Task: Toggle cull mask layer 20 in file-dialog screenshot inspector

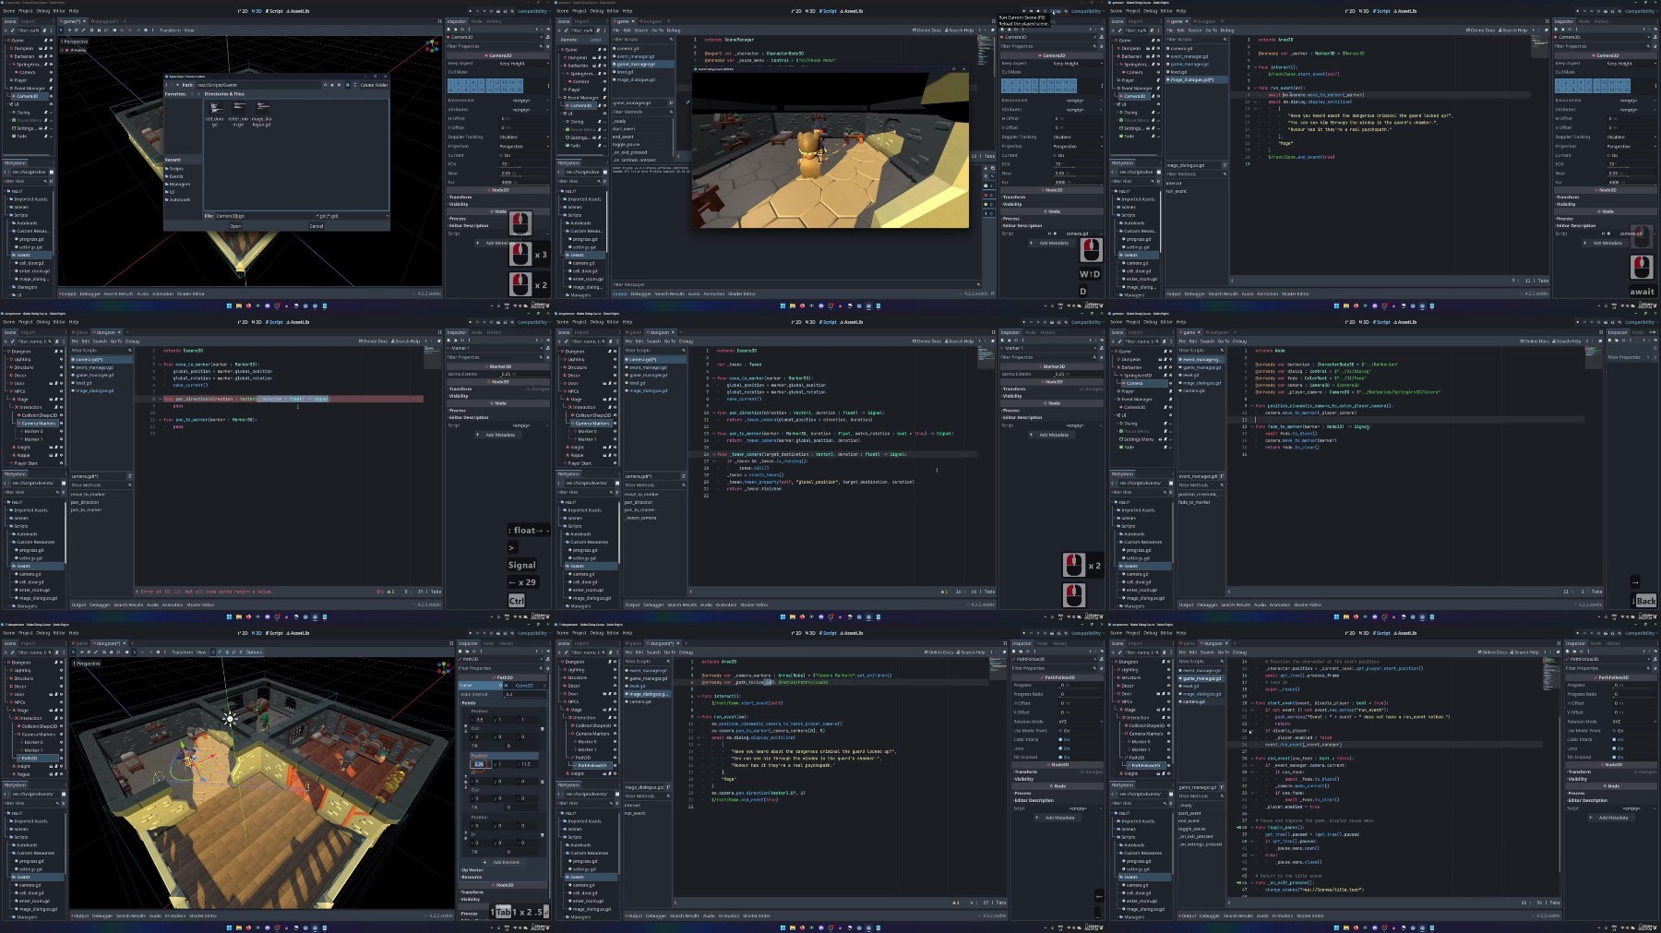Action: [520, 90]
